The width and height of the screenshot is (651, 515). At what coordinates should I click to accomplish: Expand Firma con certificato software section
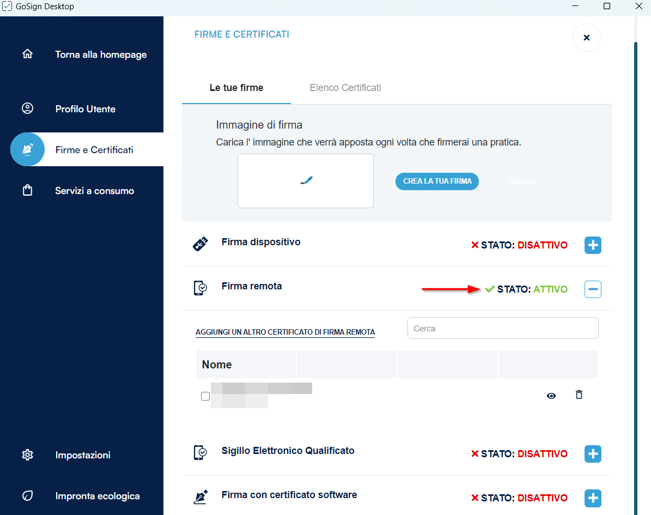click(x=593, y=498)
